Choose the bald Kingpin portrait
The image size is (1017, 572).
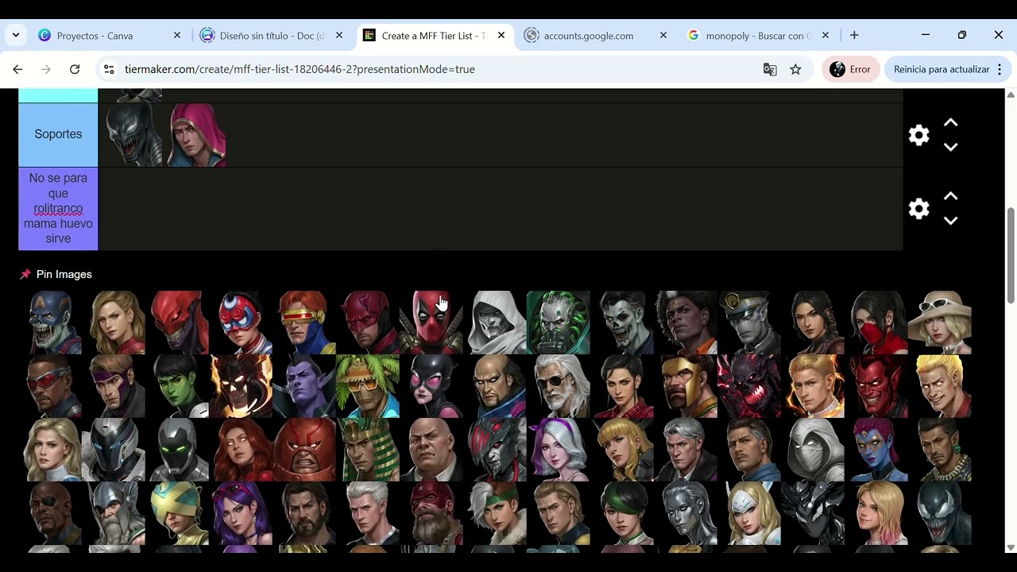tap(431, 450)
